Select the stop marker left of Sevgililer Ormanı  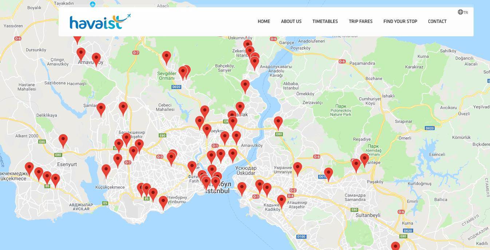click(x=166, y=57)
